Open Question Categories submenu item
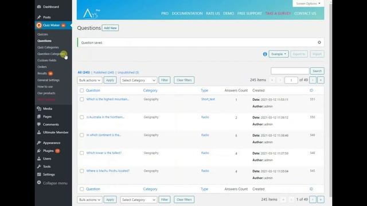Image resolution: width=367 pixels, height=206 pixels. point(51,54)
